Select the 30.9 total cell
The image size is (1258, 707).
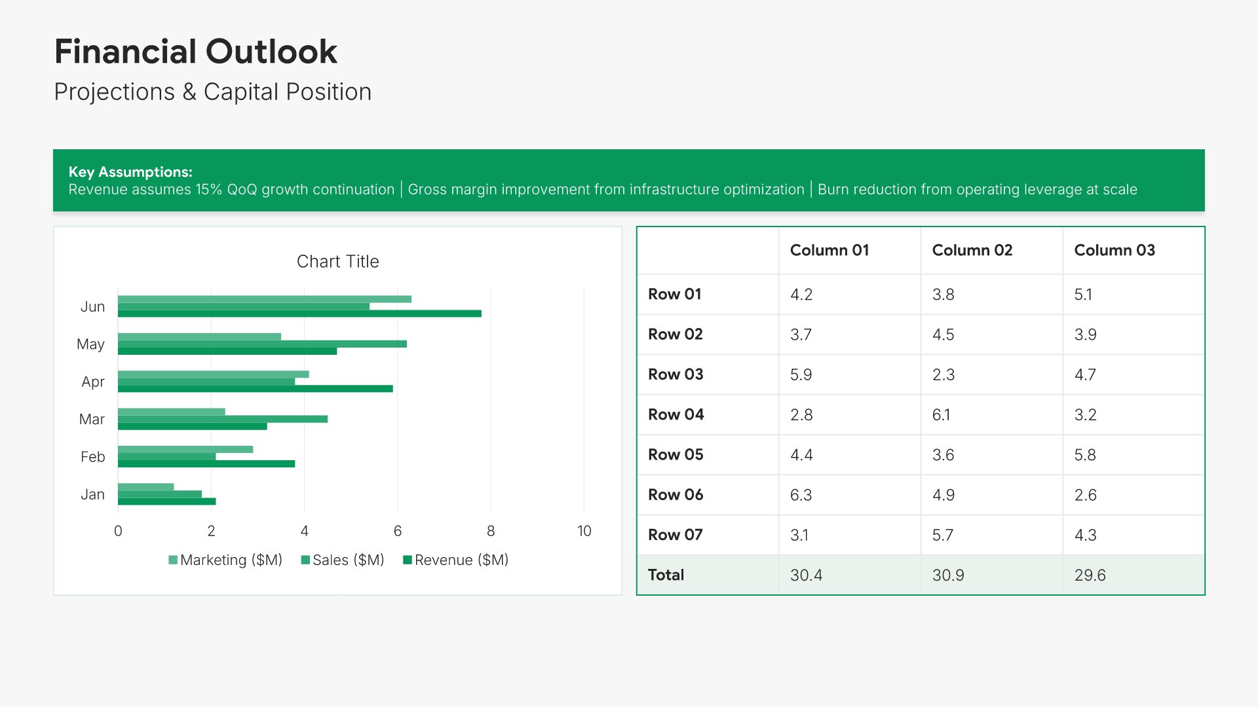pos(947,575)
